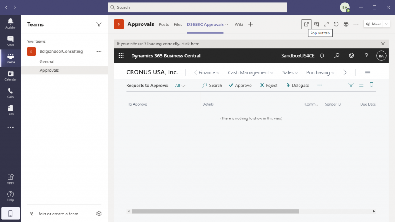Switch to the Wiki tab
Image resolution: width=395 pixels, height=222 pixels.
click(x=239, y=24)
